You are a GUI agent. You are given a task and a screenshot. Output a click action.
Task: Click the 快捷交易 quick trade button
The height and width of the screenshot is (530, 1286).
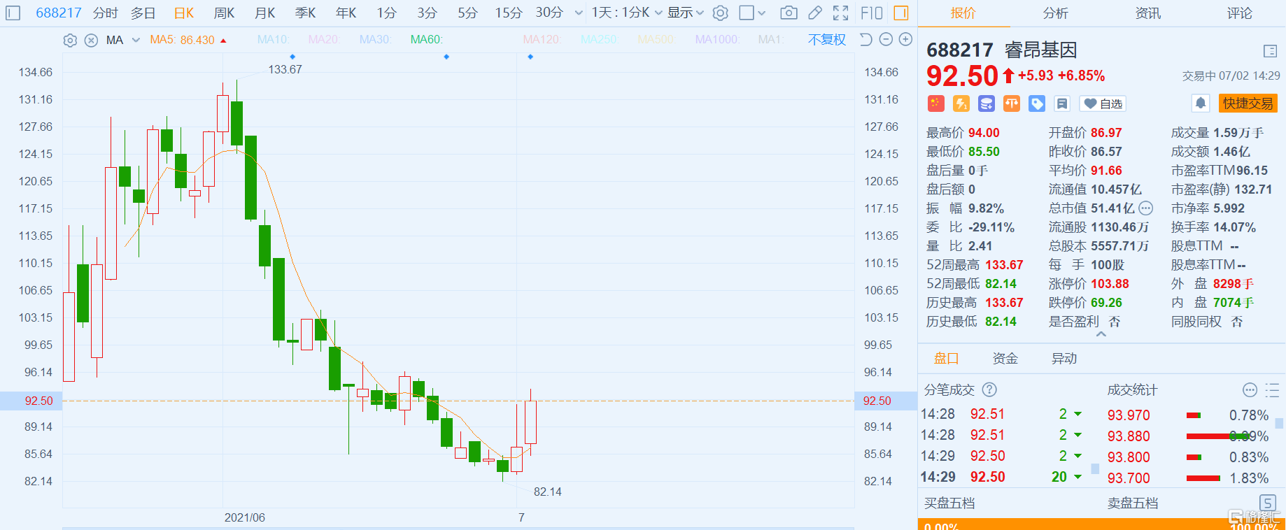click(1248, 103)
